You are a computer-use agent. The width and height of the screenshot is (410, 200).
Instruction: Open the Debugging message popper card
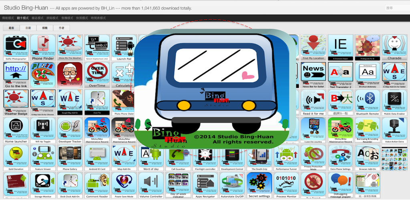[x=340, y=185]
